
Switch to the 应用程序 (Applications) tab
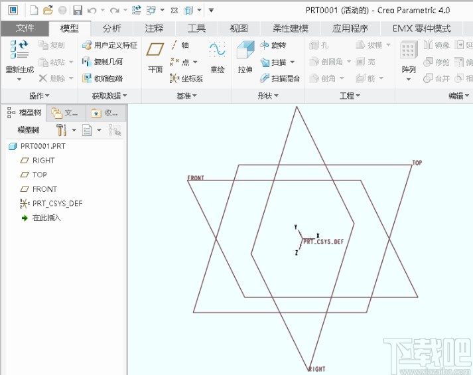click(x=350, y=29)
